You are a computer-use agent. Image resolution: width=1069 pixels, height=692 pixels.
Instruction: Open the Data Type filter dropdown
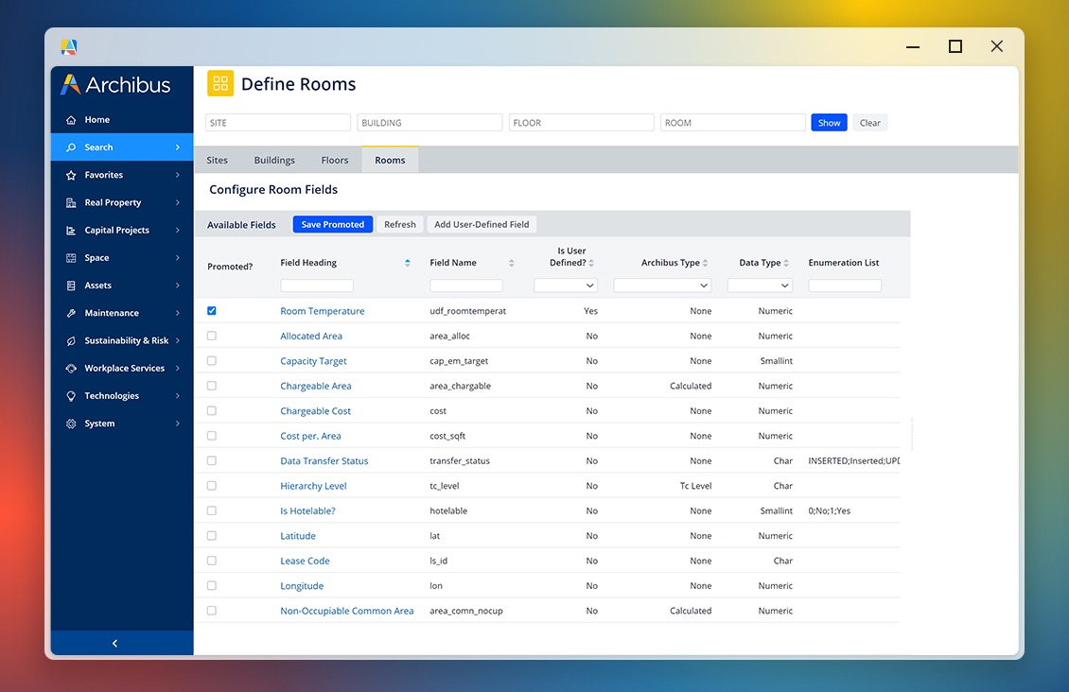coord(760,285)
